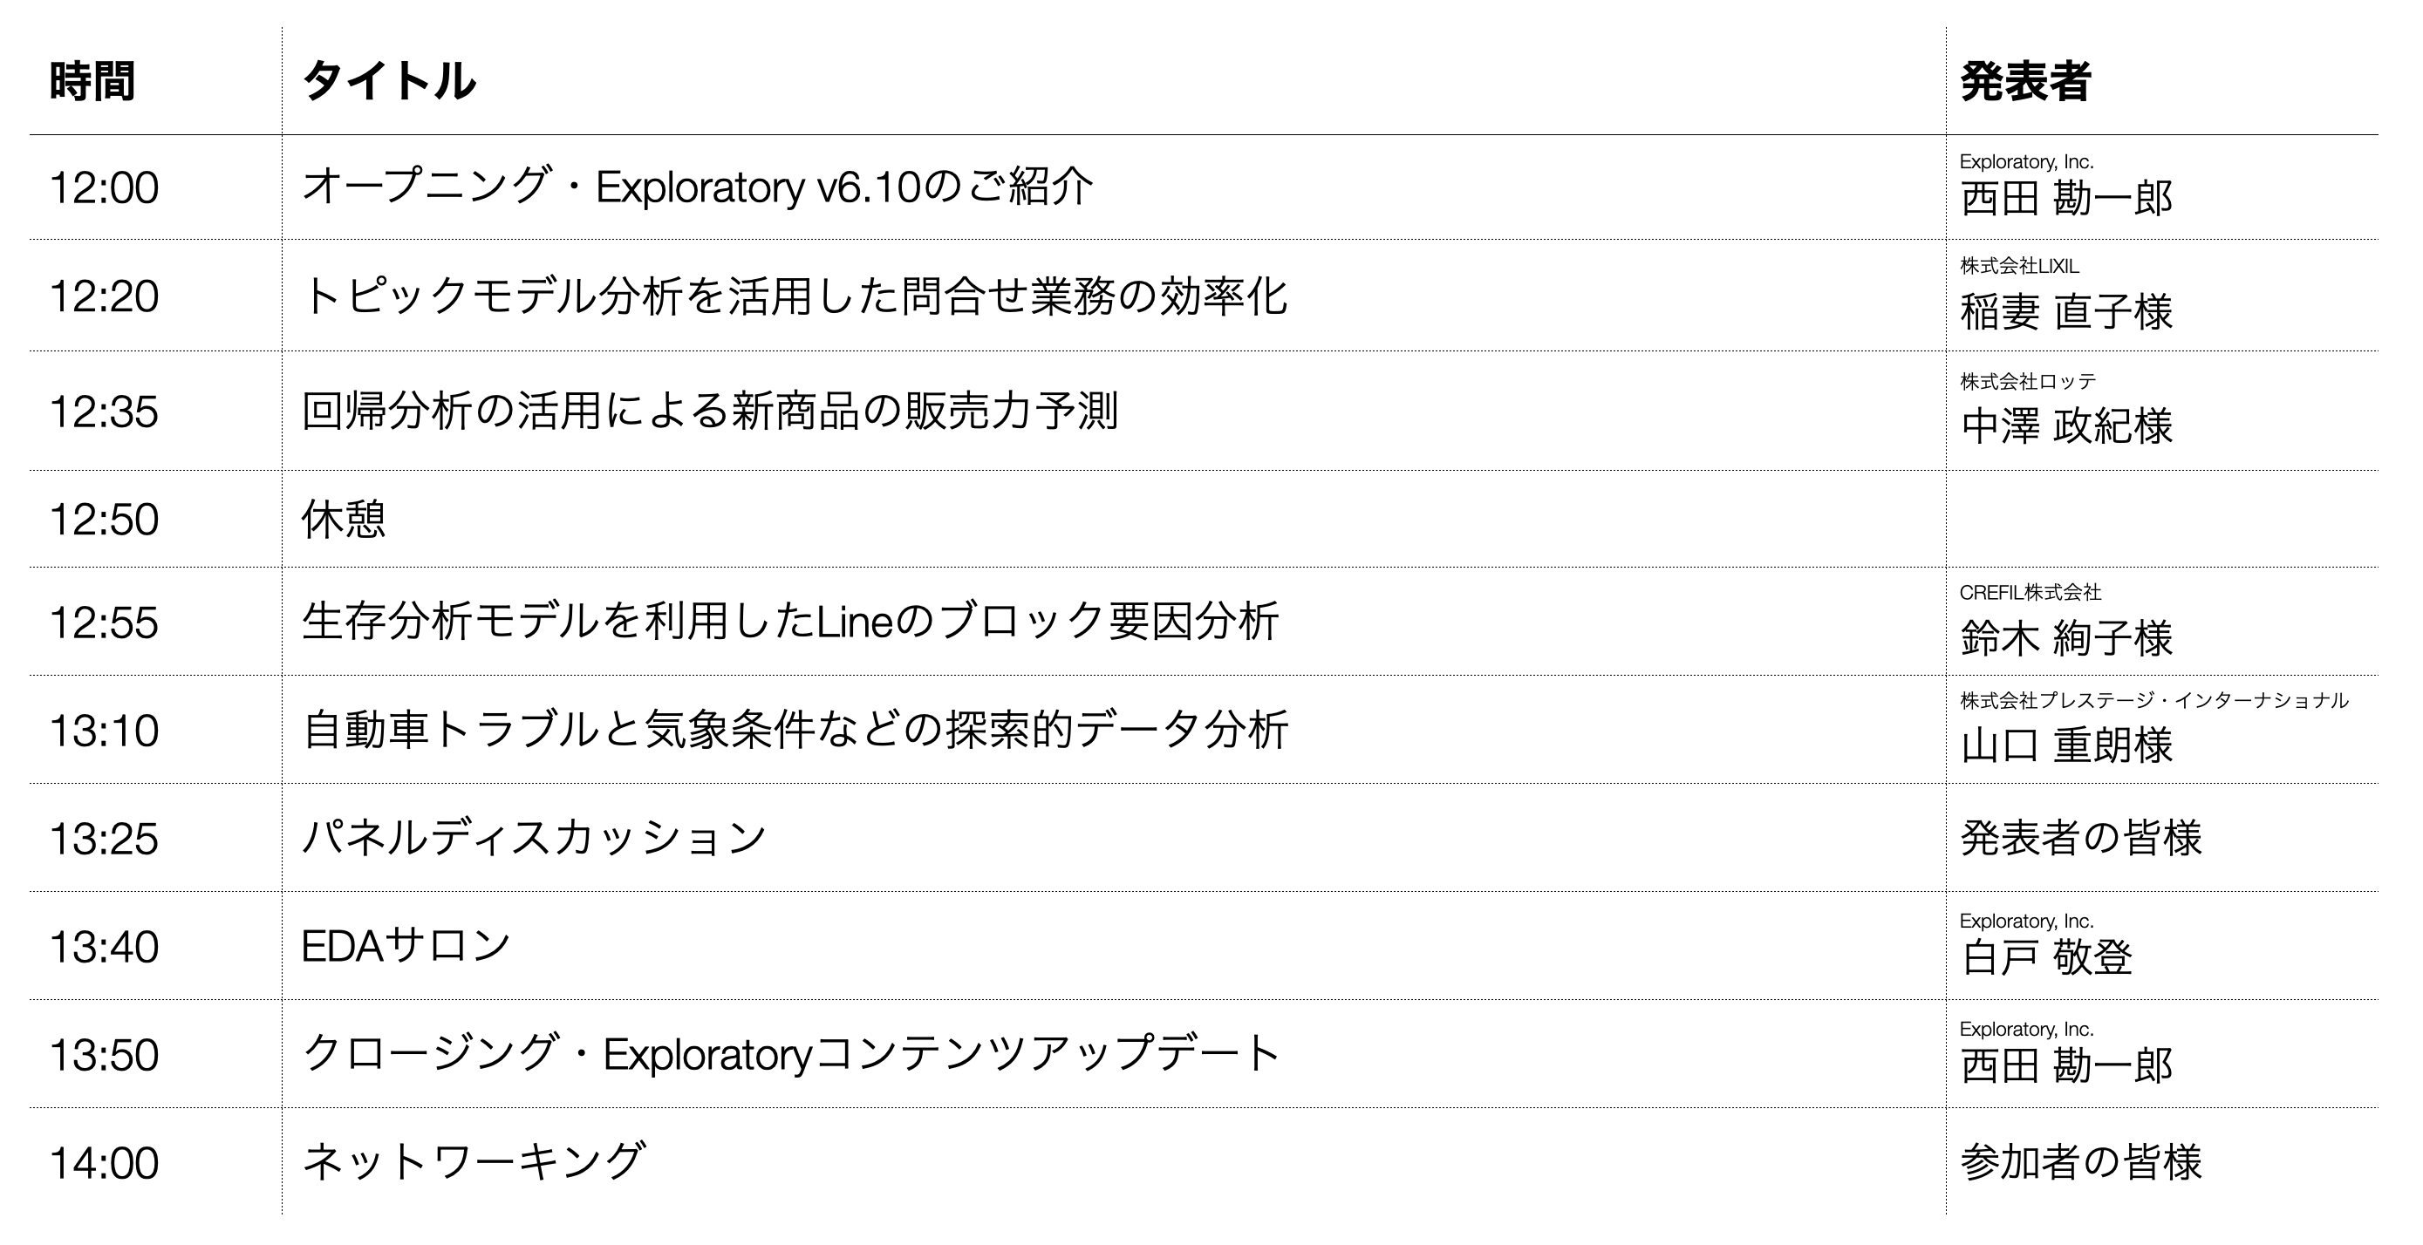2423x1245 pixels.
Task: Click the 株式会社ロッテ company label
Action: tap(2028, 381)
